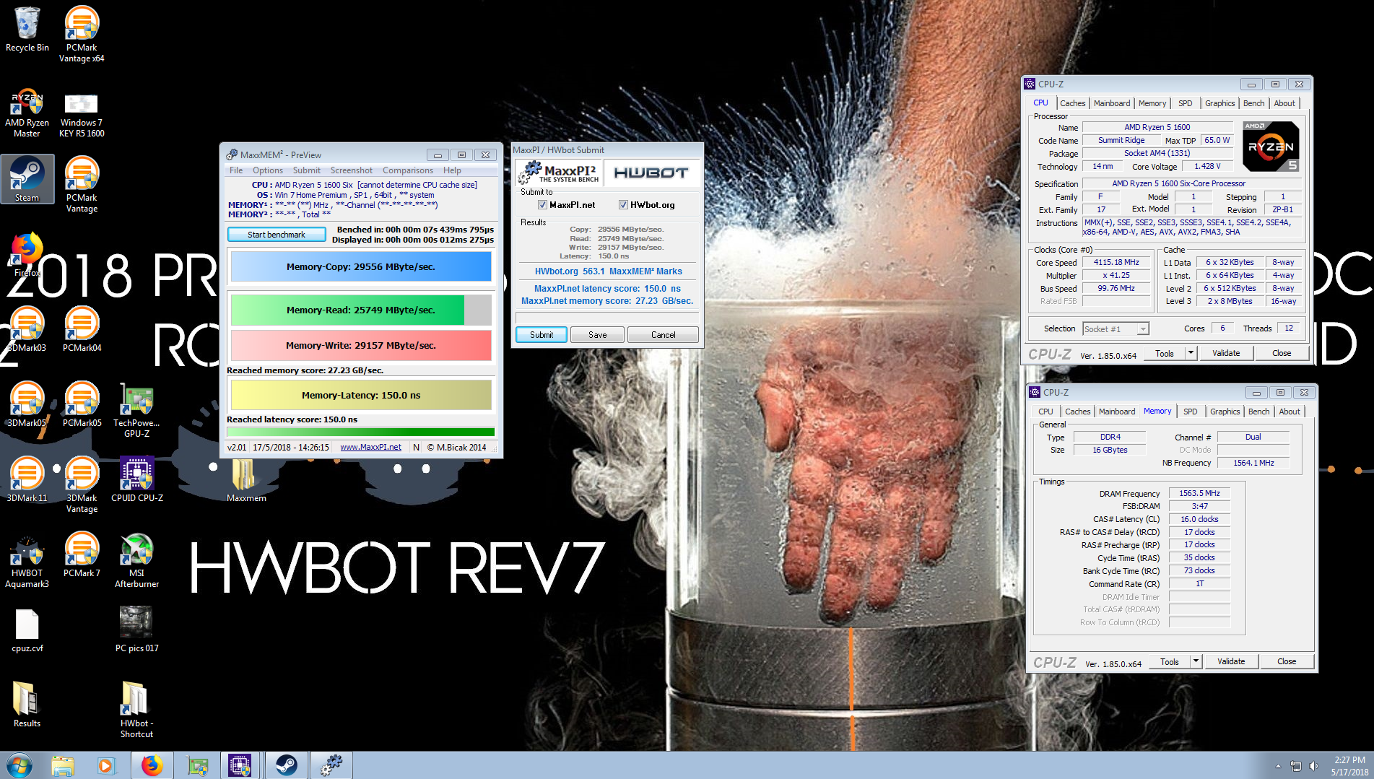Open the Firefox desktop shortcut

coord(27,254)
